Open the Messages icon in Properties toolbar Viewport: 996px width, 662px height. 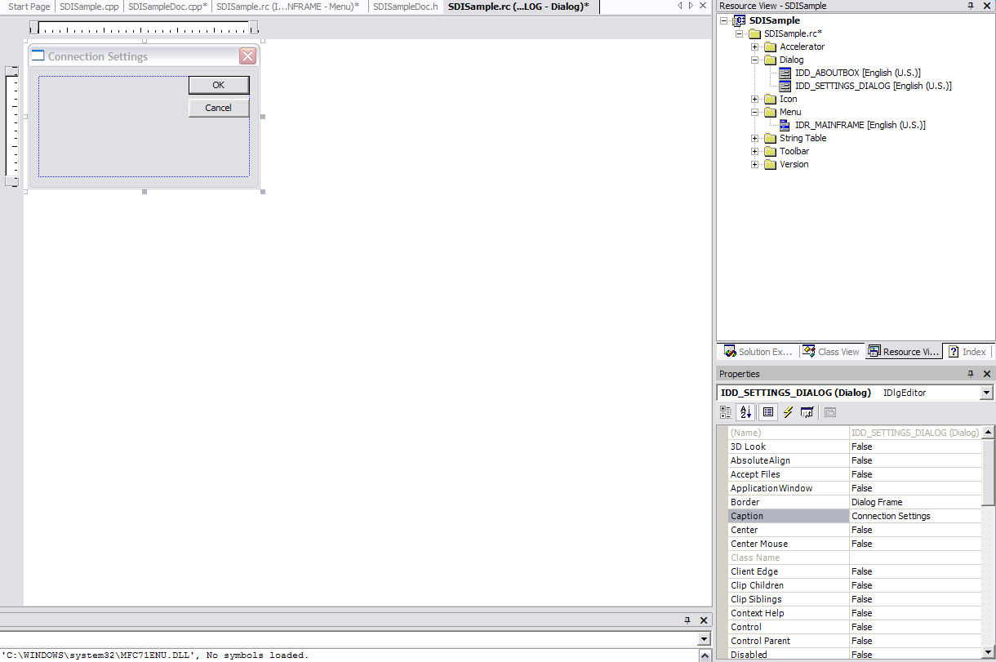point(807,412)
